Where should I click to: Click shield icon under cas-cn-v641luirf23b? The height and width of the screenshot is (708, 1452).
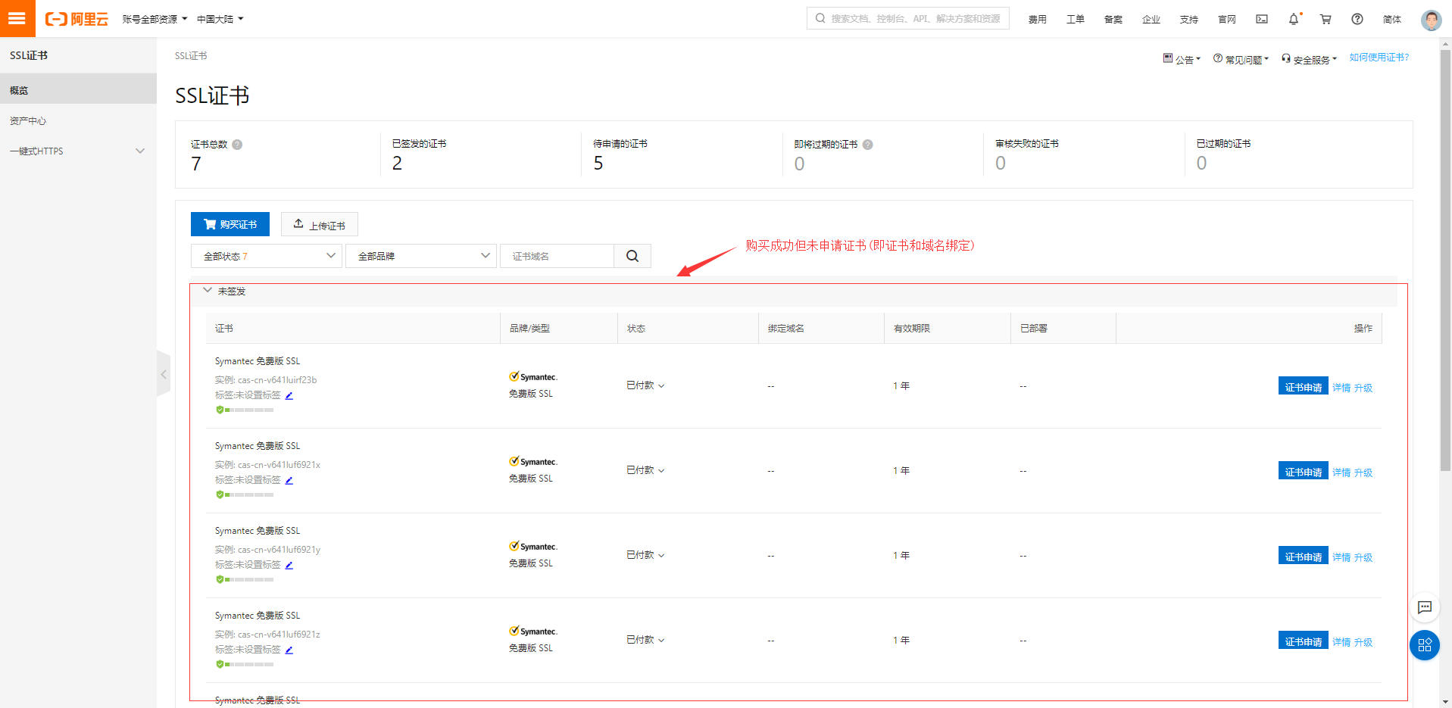[220, 410]
